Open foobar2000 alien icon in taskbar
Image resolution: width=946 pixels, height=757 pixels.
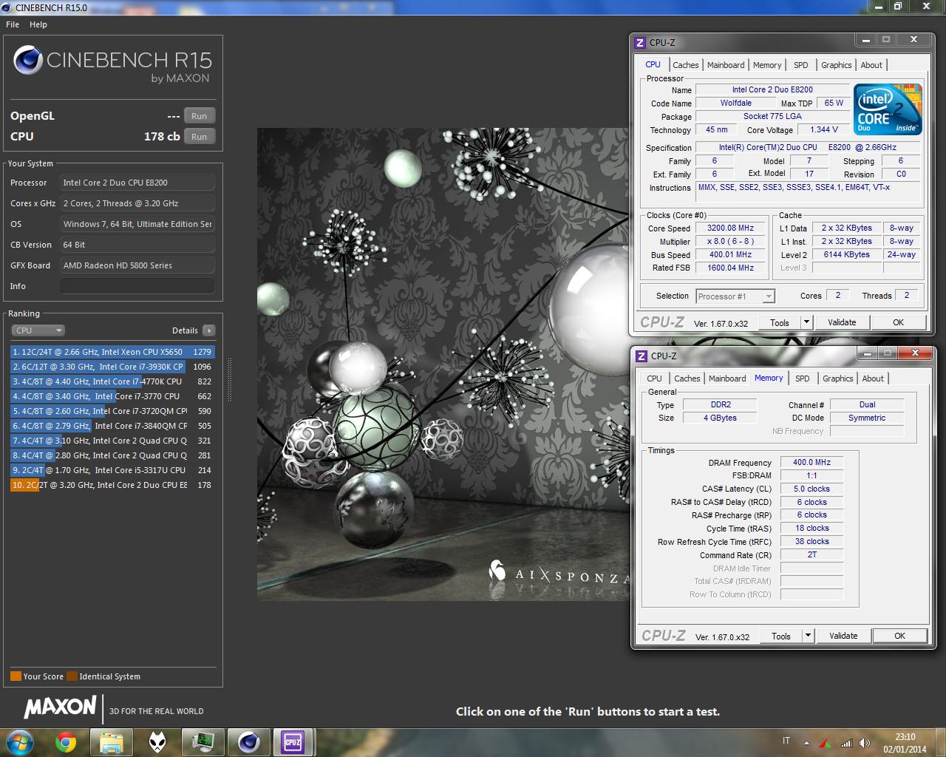pos(157,742)
